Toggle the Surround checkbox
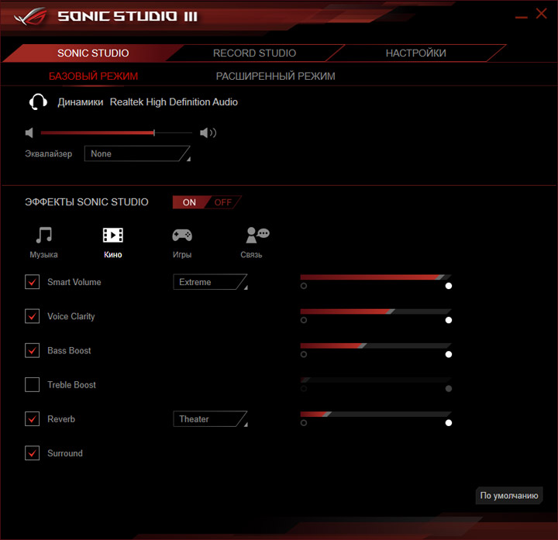This screenshot has height=540, width=558. [x=32, y=453]
